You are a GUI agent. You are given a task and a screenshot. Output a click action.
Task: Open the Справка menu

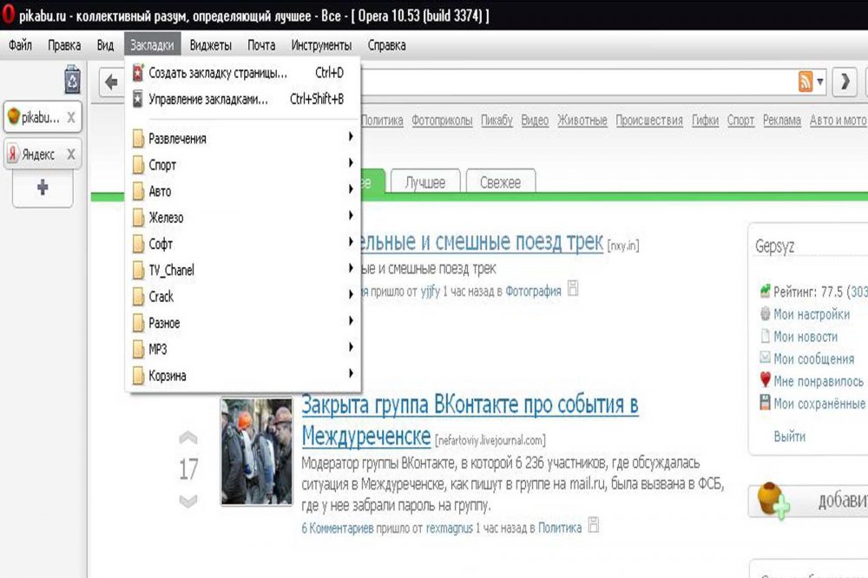tap(387, 45)
